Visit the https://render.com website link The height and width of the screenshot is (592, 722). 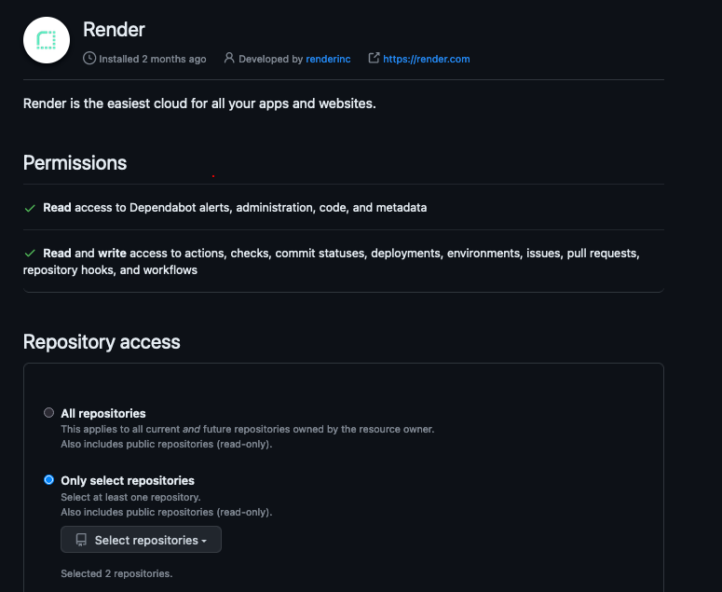pos(426,59)
